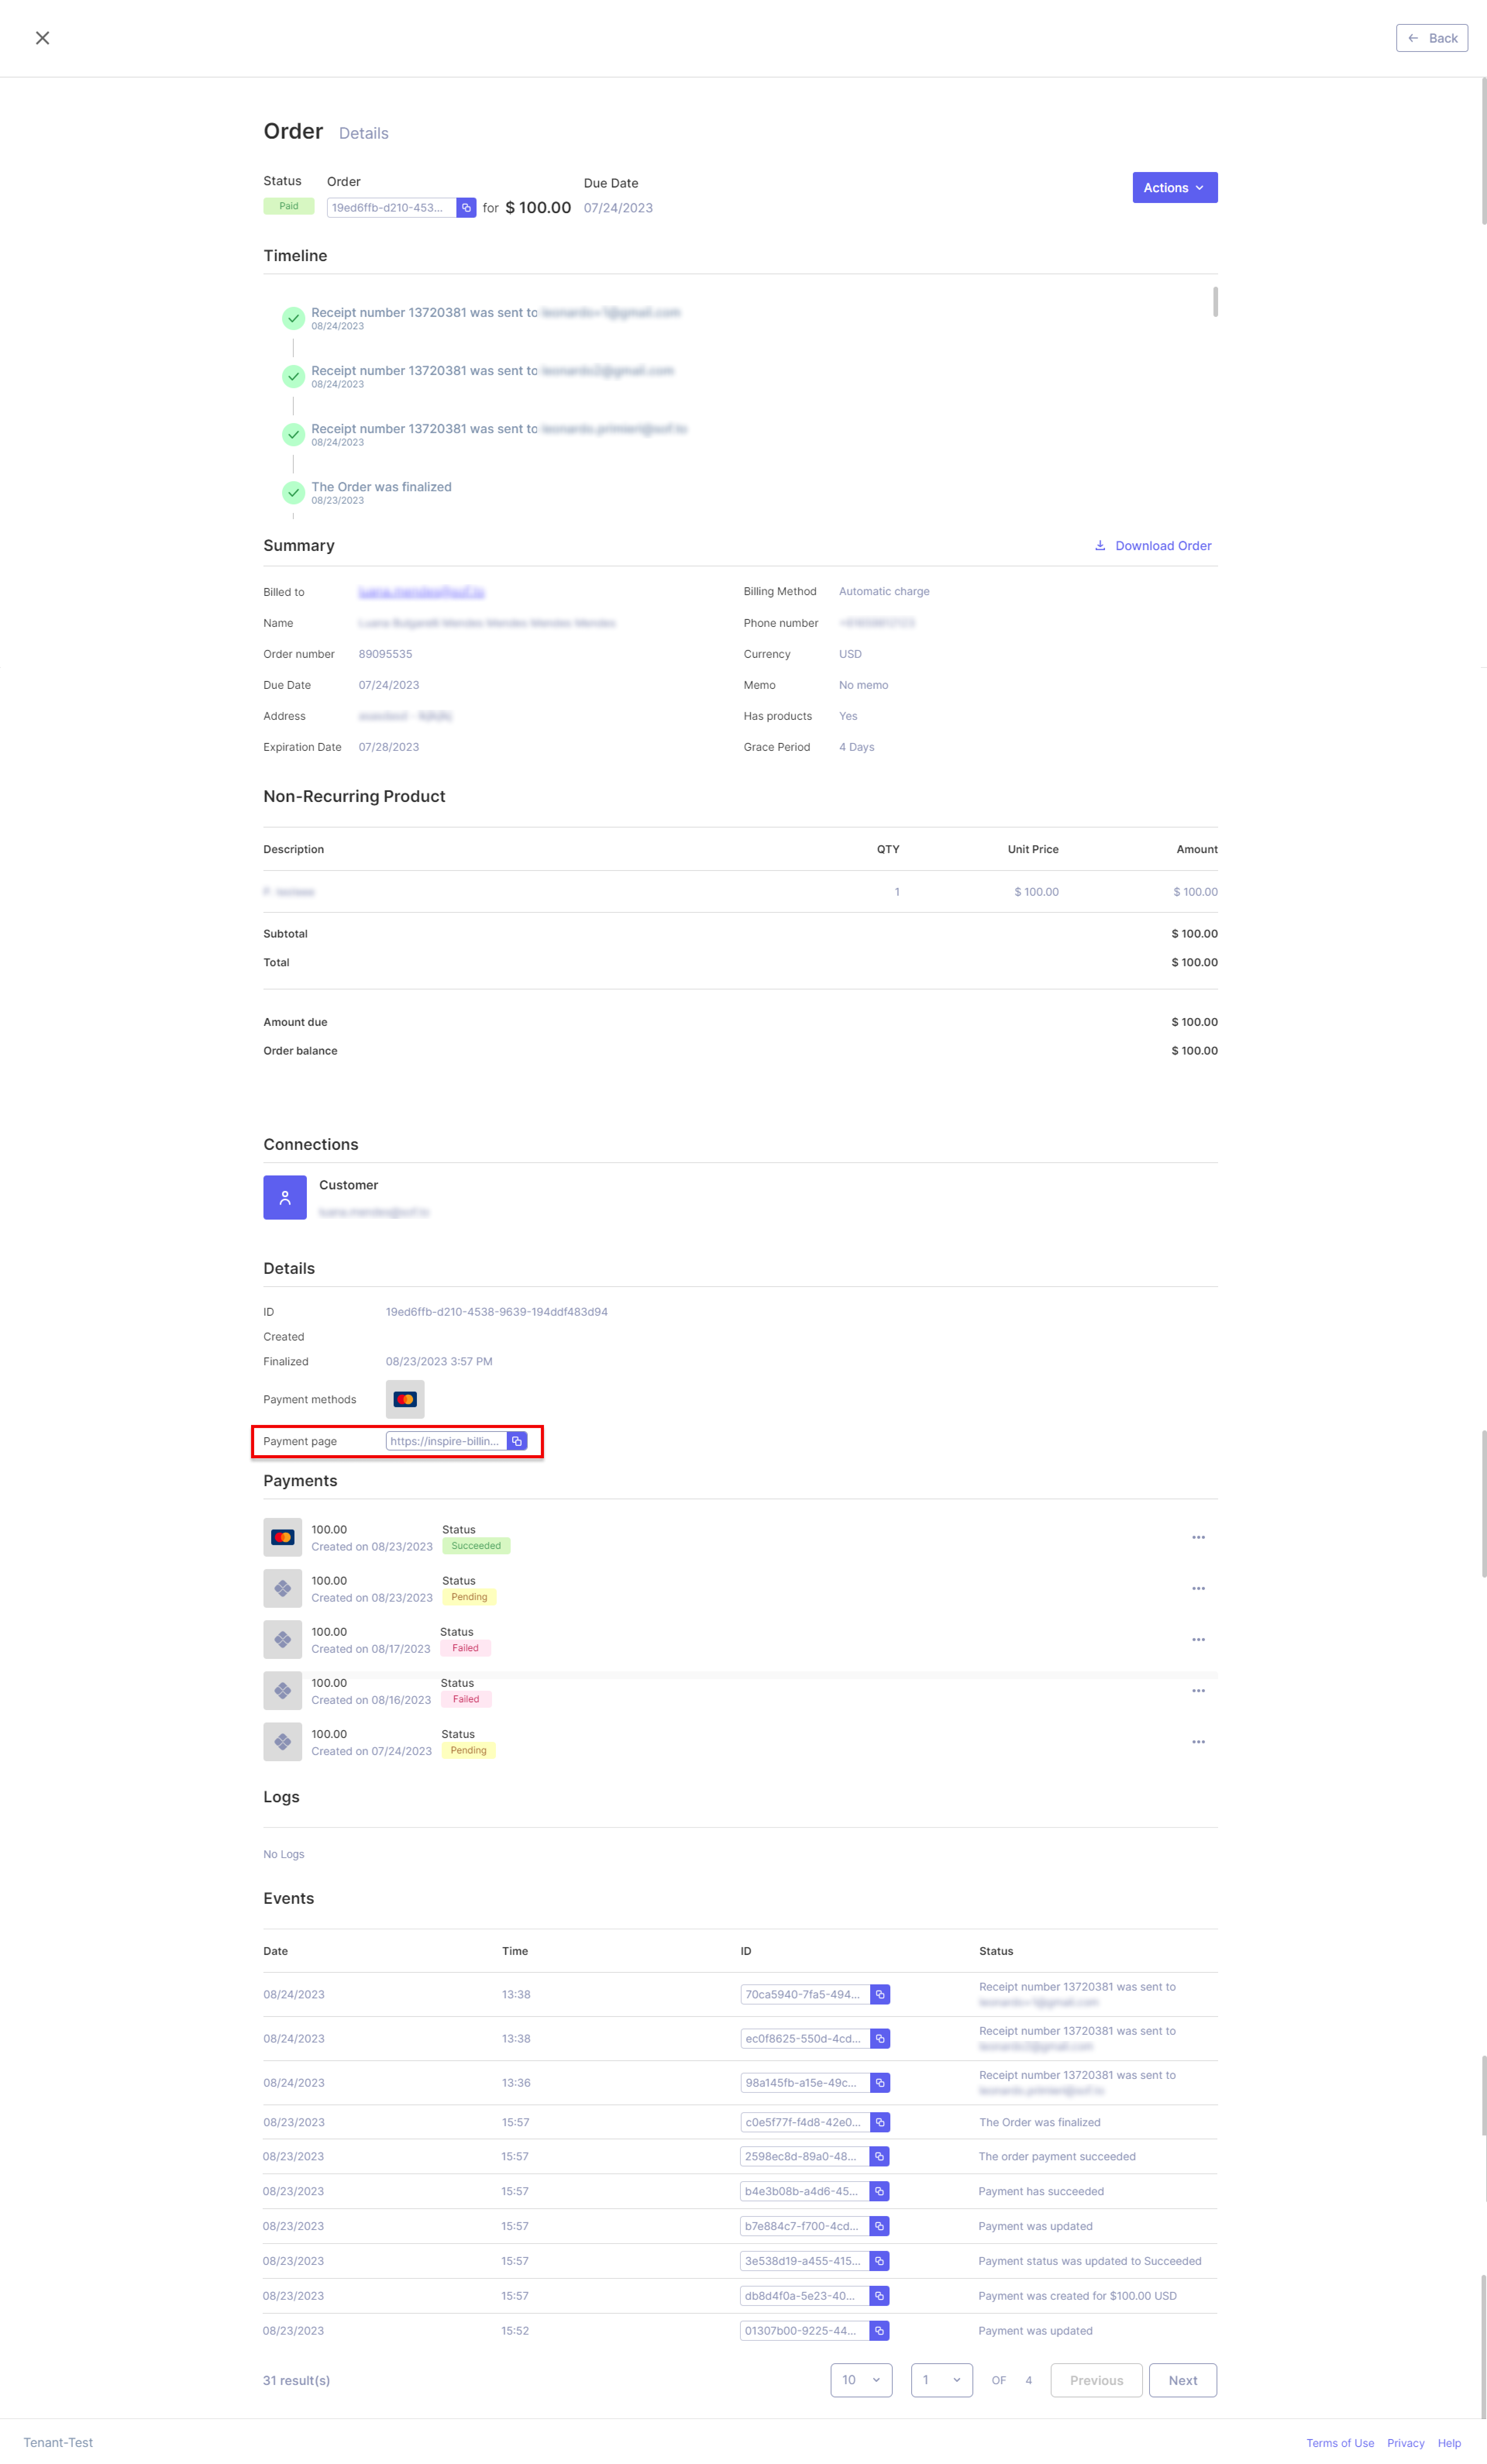The image size is (1487, 2464).
Task: Copy event ID db8d4f0a-5e23-40
Action: tap(879, 2296)
